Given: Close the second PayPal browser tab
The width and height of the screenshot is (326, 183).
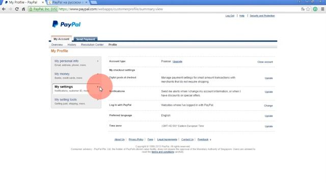Looking at the screenshot, I should tap(87, 3).
